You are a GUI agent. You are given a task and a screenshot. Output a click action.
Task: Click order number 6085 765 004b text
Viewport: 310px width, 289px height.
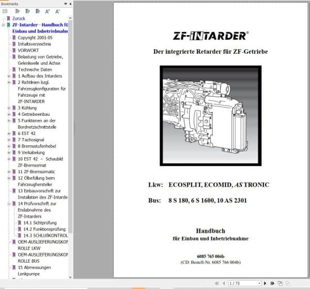[211, 256]
